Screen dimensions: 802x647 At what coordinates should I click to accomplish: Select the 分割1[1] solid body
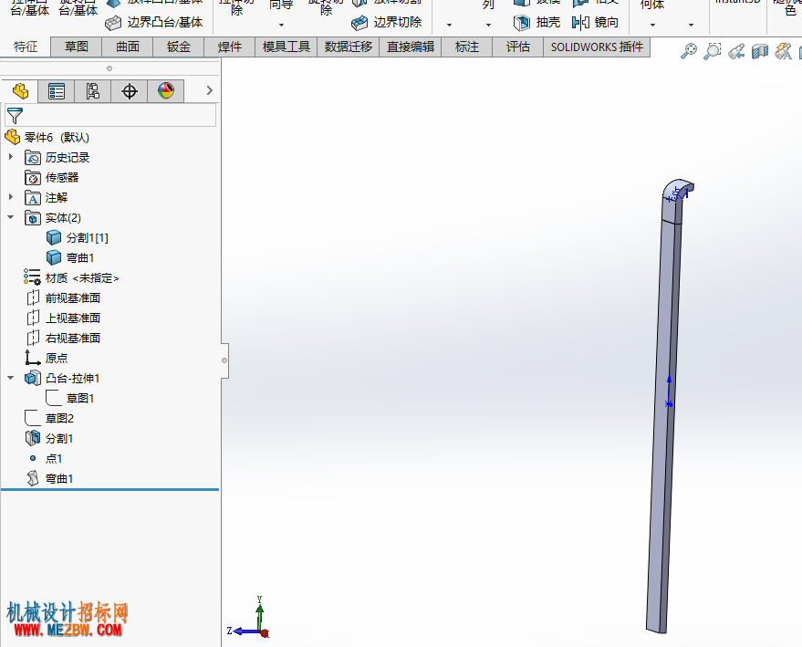click(x=77, y=237)
